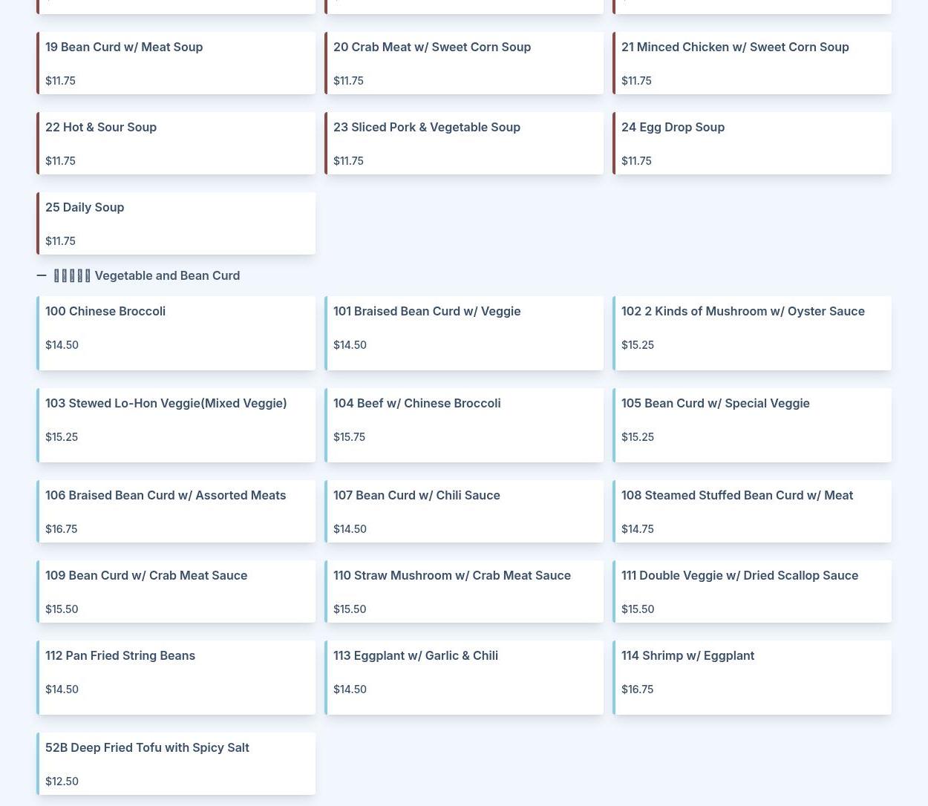Image resolution: width=928 pixels, height=806 pixels.
Task: Select 103 Stewed Lo-Hon Veggie item
Action: pos(176,425)
